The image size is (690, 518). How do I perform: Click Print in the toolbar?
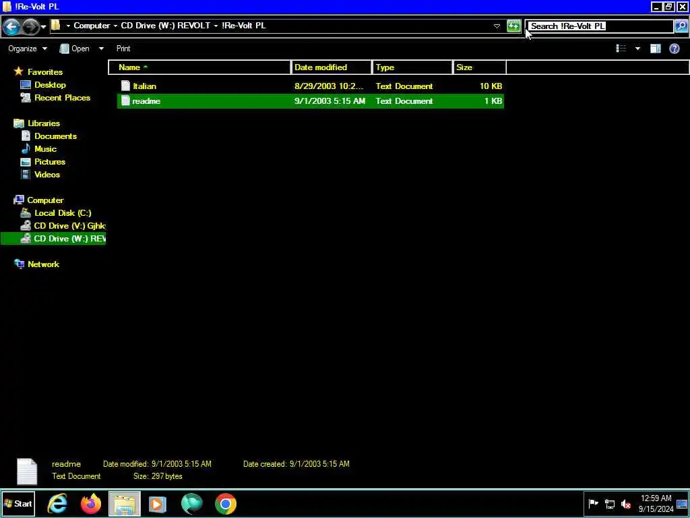[x=123, y=49]
